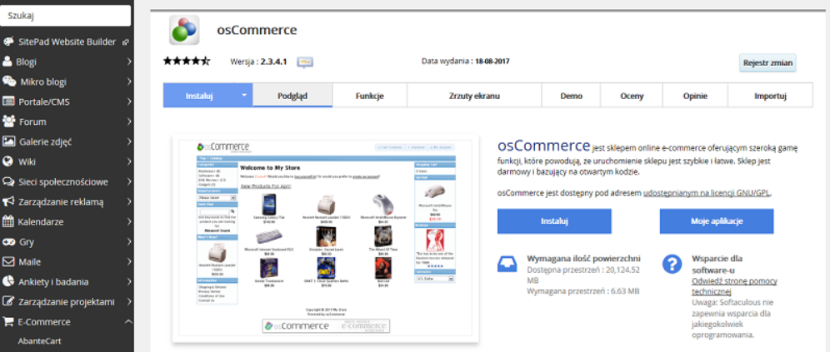Click the Szukaj search field
830x352 pixels.
click(x=66, y=16)
